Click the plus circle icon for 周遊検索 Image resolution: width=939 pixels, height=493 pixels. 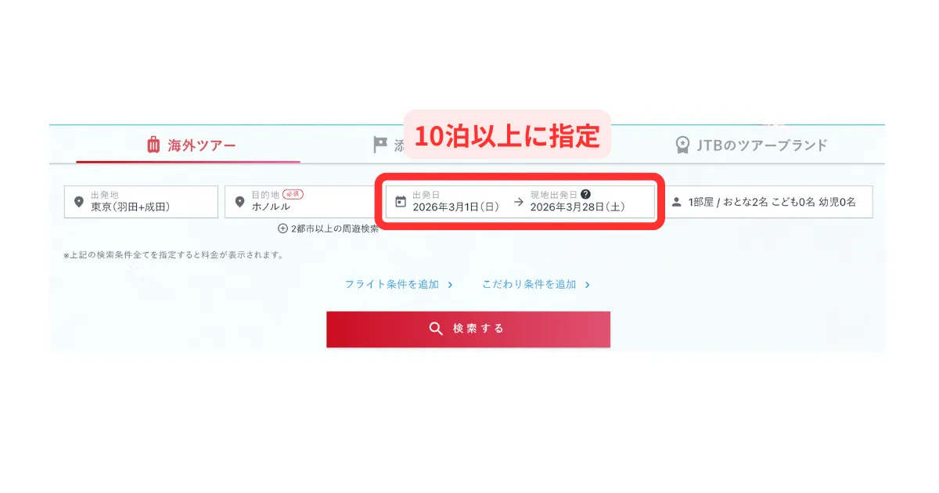point(283,229)
